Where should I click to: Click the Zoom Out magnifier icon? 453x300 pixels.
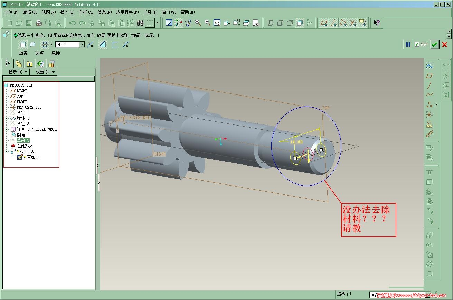coord(208,23)
